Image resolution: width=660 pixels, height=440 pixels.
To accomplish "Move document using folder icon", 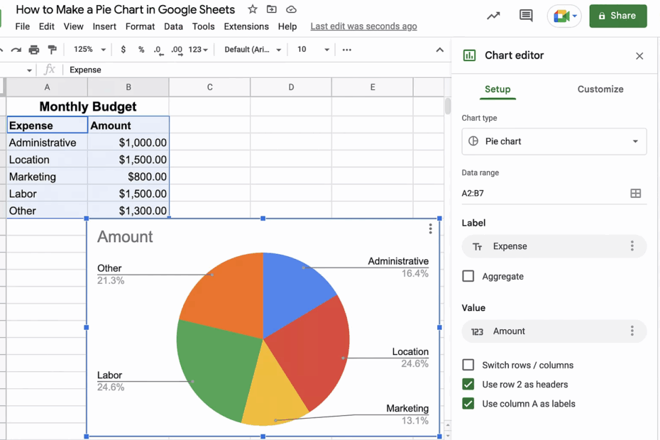I will point(272,9).
